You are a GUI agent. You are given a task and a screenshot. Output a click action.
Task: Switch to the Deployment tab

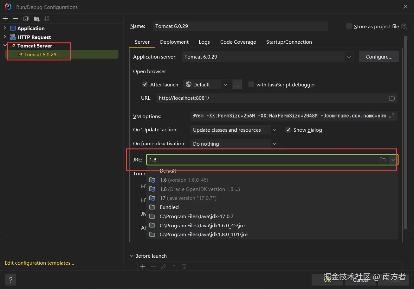coord(174,42)
